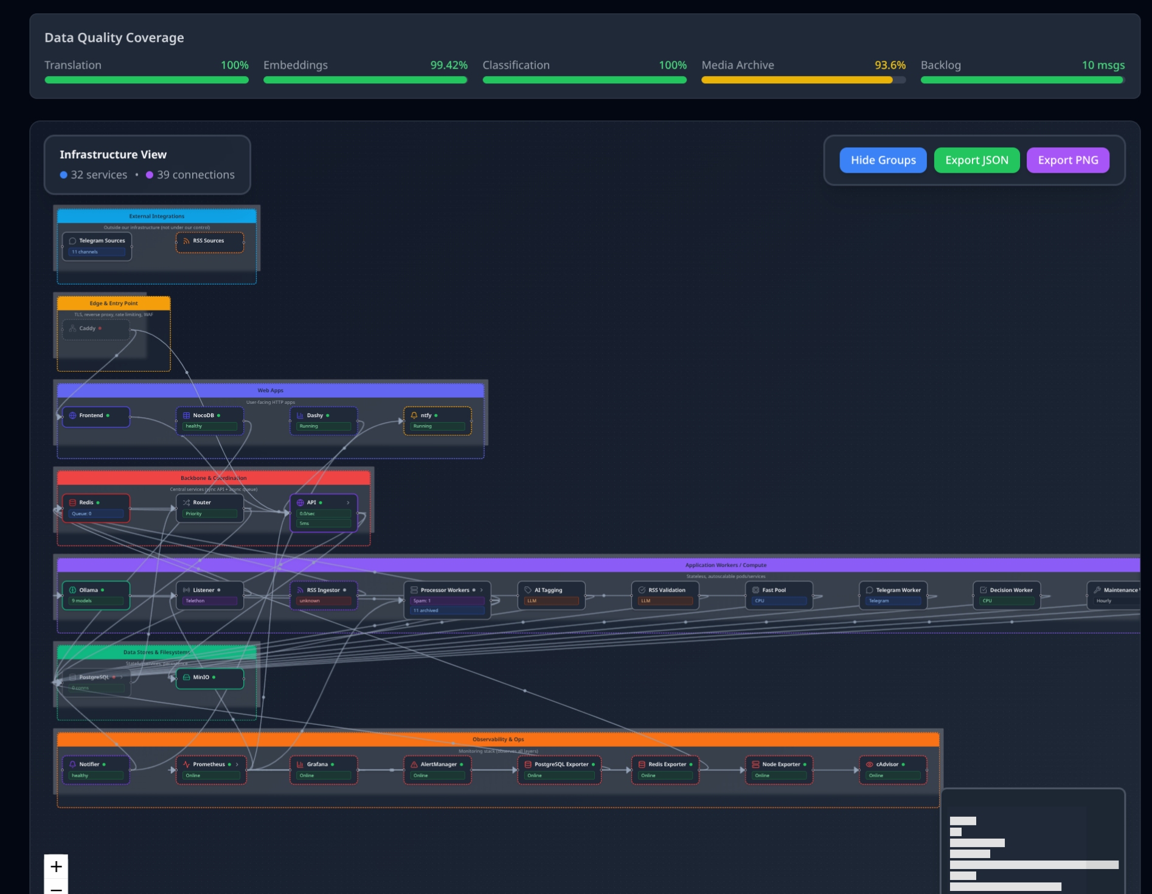Expand the Processor Workers node chevron

(481, 590)
